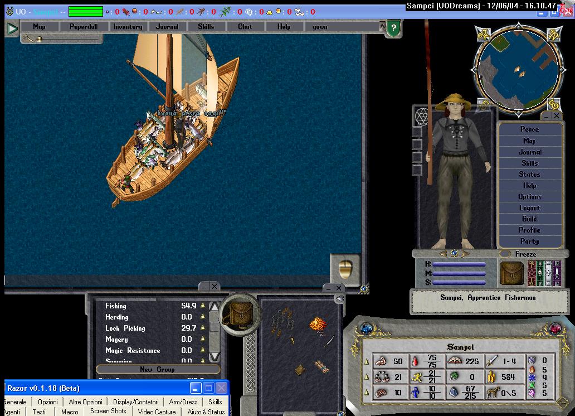Image resolution: width=575 pixels, height=416 pixels.
Task: Switch to Razor's Display/Contatori tab
Action: [136, 402]
